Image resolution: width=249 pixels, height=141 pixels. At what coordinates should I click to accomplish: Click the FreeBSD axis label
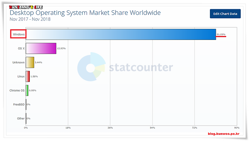point(19,105)
